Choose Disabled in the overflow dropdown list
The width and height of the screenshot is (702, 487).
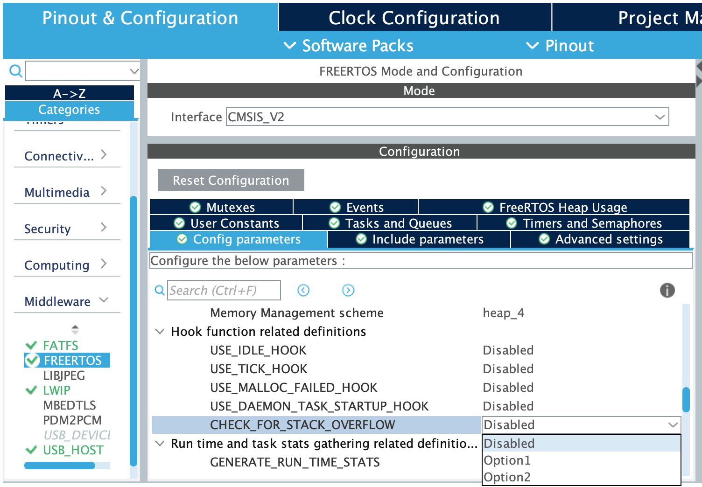(x=581, y=443)
